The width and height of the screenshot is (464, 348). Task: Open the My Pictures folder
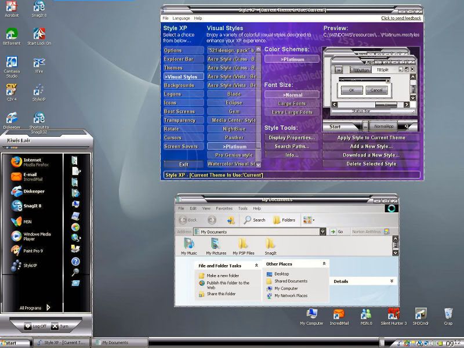(x=216, y=246)
